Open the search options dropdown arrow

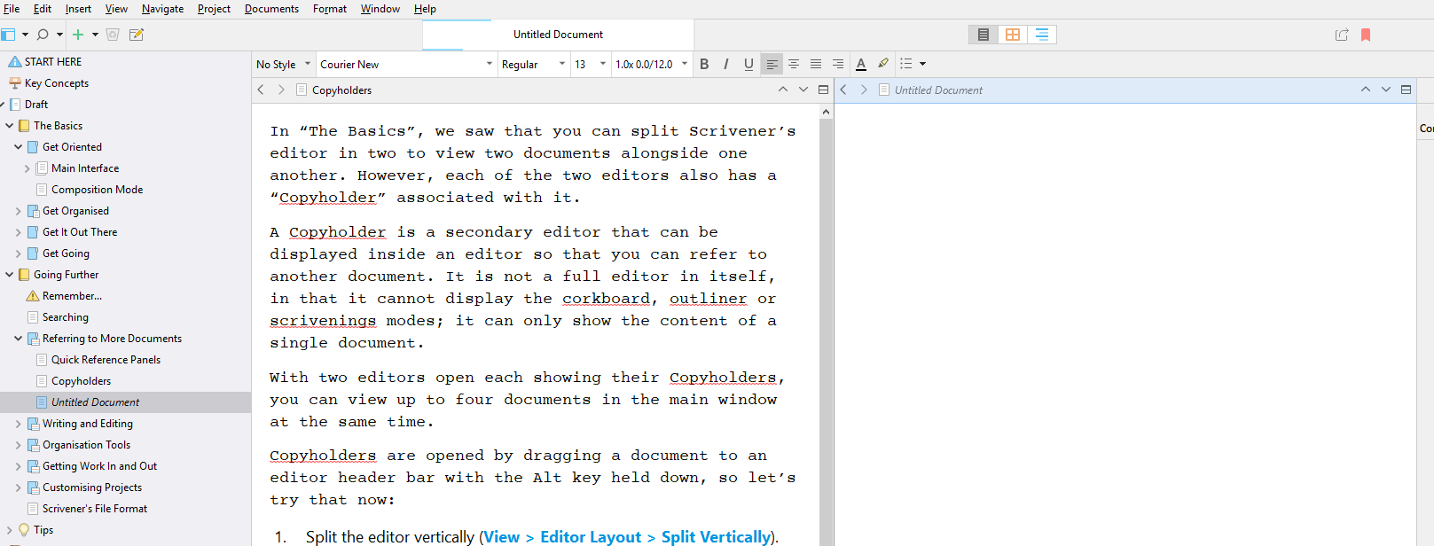(59, 35)
